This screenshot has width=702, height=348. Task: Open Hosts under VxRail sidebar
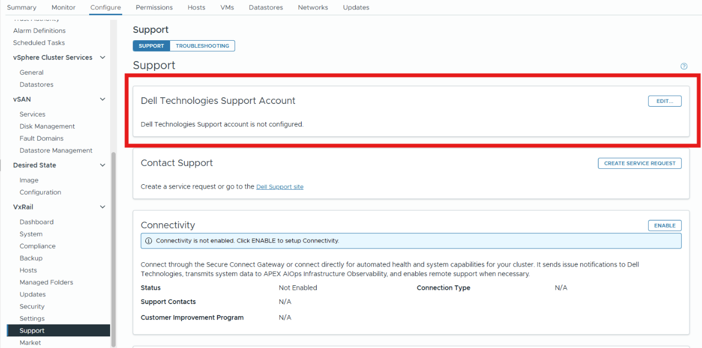tap(28, 270)
